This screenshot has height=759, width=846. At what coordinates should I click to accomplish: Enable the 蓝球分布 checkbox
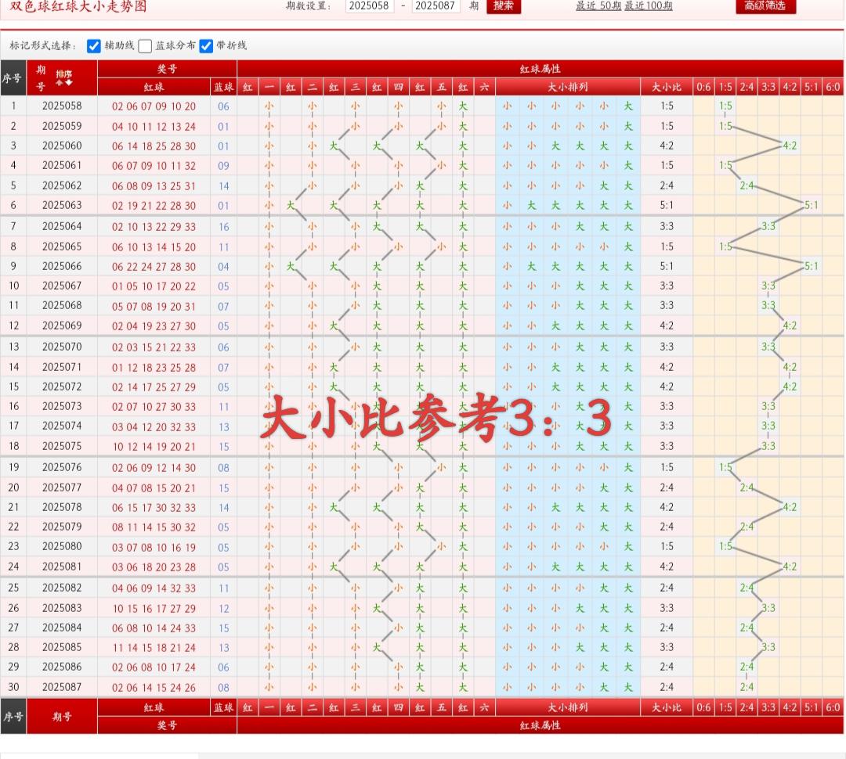pos(145,45)
